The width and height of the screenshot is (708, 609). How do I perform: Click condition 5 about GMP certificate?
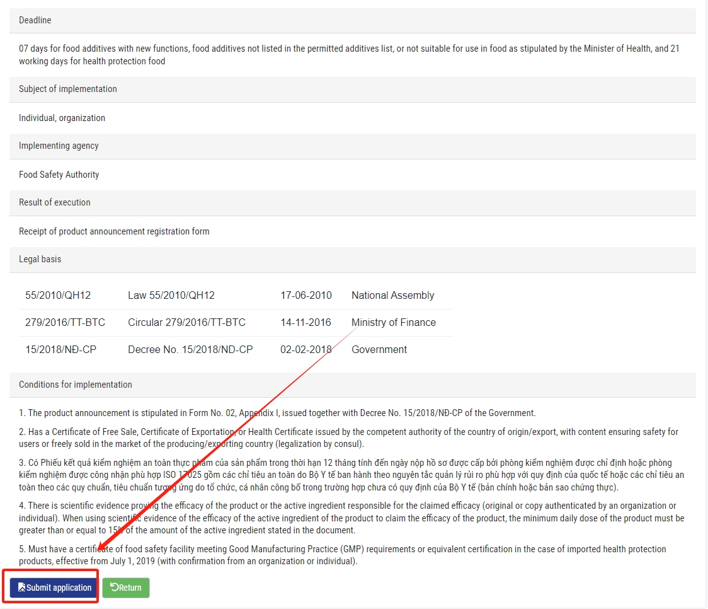click(342, 555)
